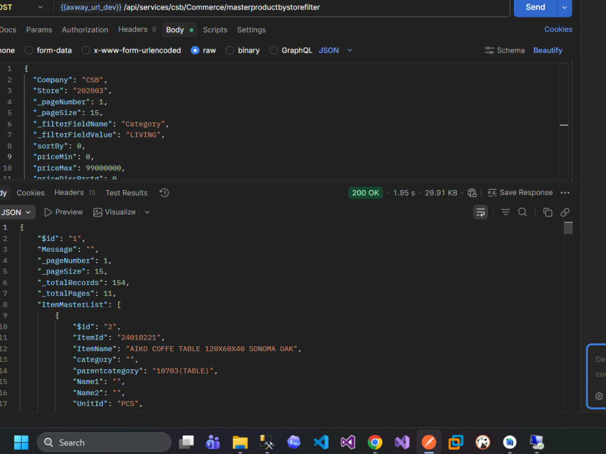Image resolution: width=606 pixels, height=454 pixels.
Task: Select the Body tab
Action: (x=179, y=30)
